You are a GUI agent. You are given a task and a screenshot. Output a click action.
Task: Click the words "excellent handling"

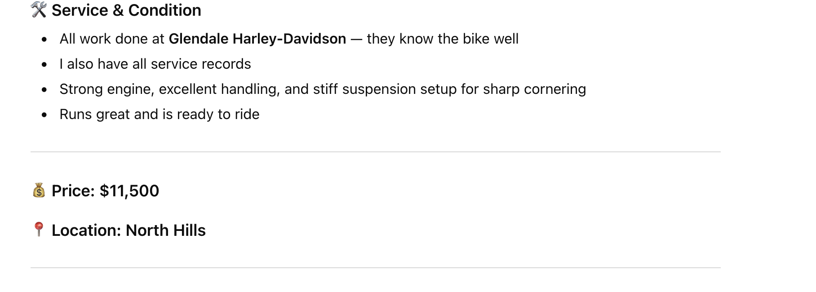click(219, 89)
